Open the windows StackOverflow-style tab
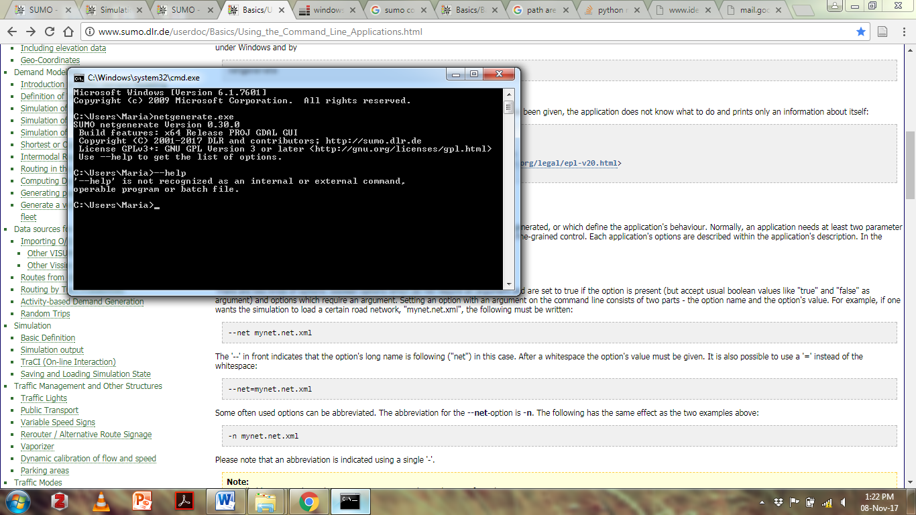This screenshot has width=916, height=515. click(327, 10)
